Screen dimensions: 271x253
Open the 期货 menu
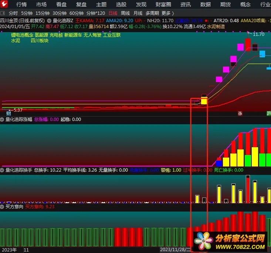tap(226, 4)
